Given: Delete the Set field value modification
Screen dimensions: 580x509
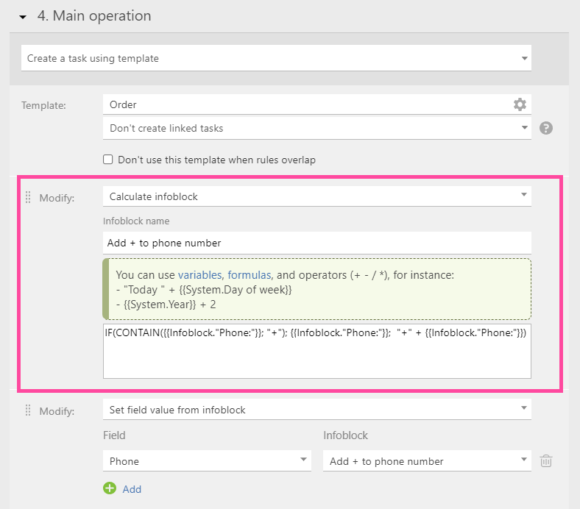Looking at the screenshot, I should click(546, 461).
